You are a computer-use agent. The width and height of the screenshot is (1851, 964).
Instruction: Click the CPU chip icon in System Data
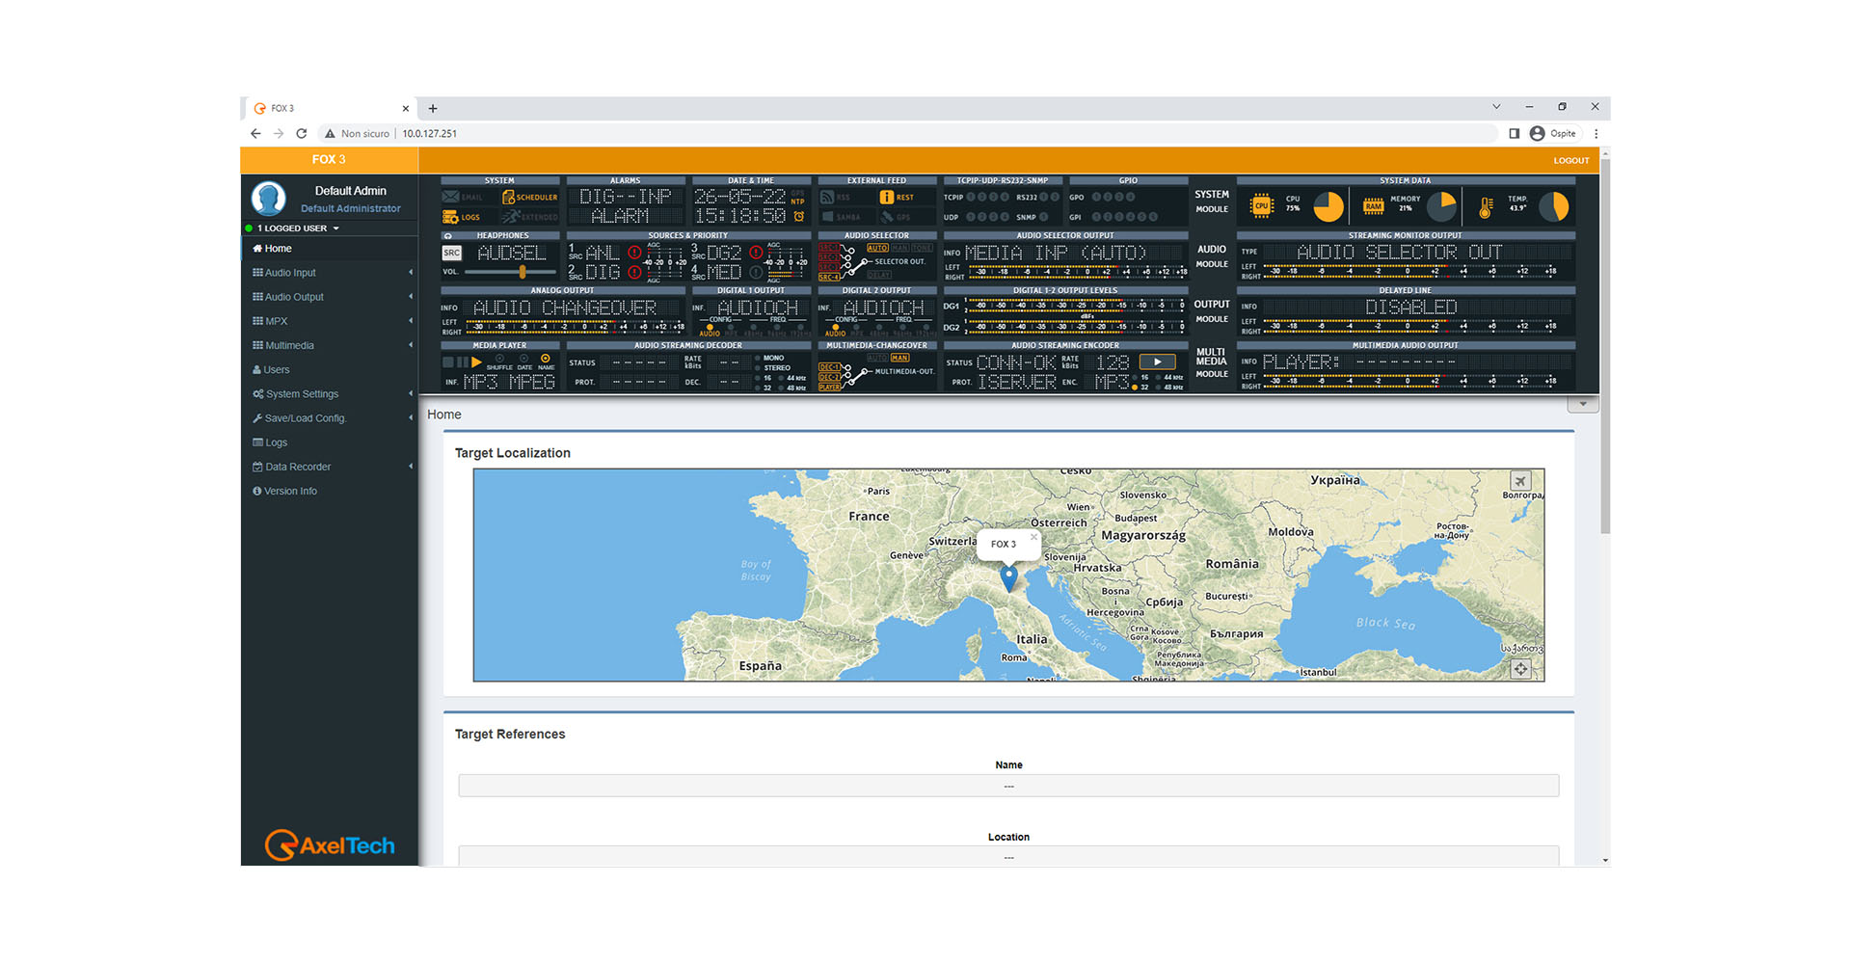1261,205
